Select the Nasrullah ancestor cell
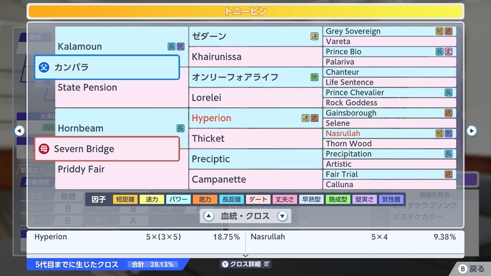 (x=390, y=133)
